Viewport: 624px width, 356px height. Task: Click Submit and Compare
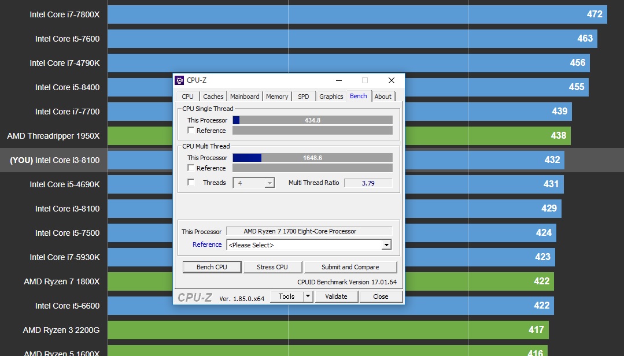350,267
